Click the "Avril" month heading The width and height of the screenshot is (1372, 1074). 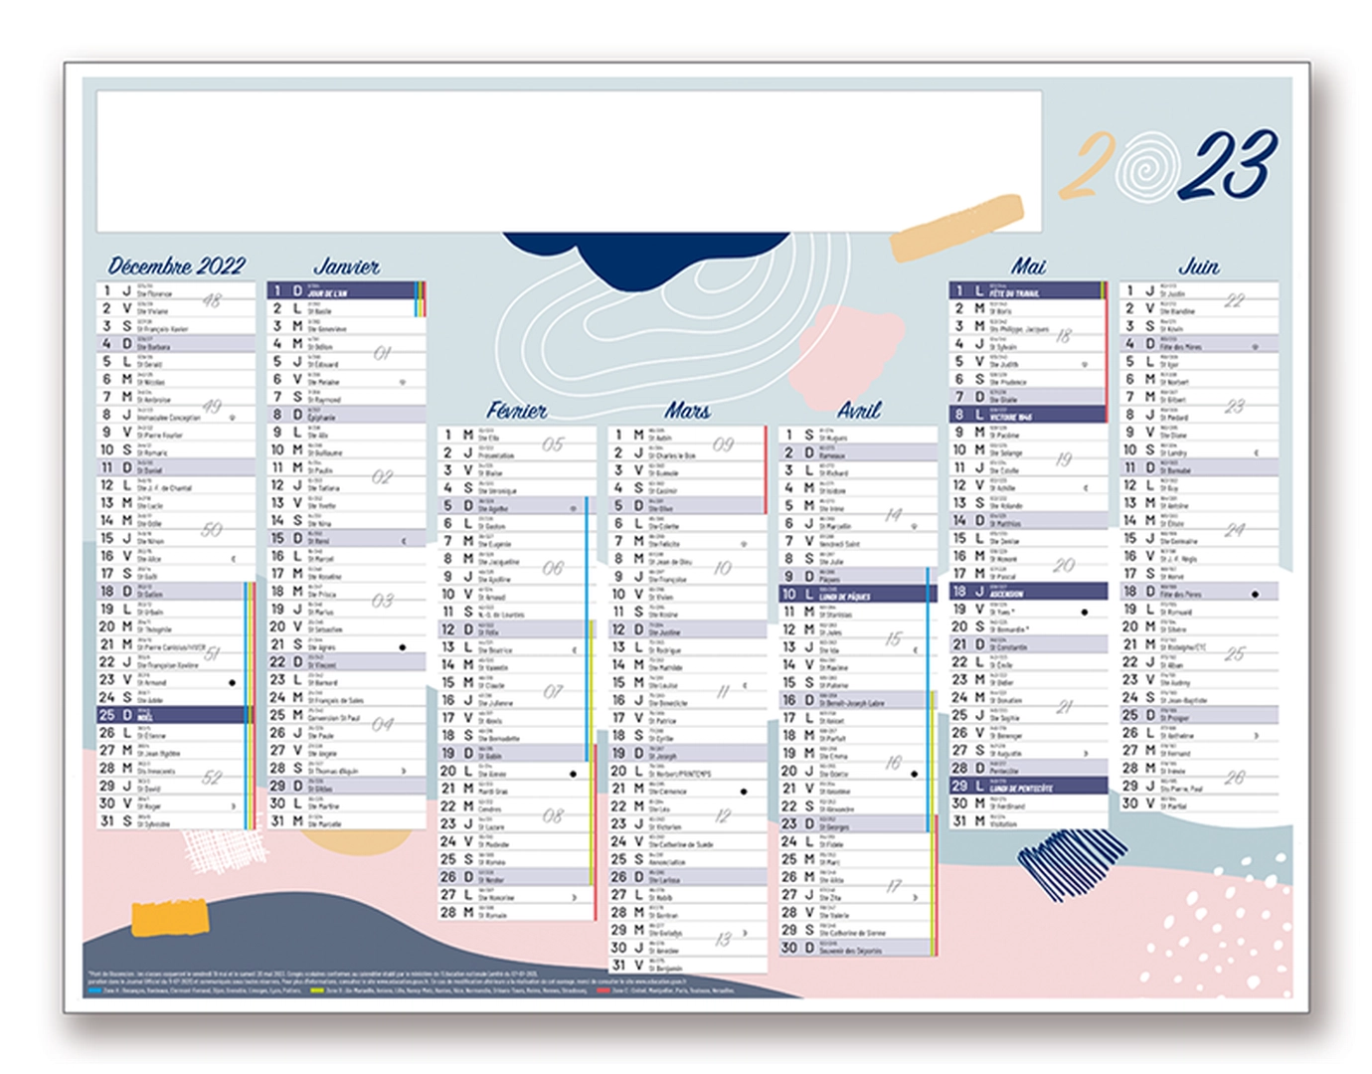point(858,410)
